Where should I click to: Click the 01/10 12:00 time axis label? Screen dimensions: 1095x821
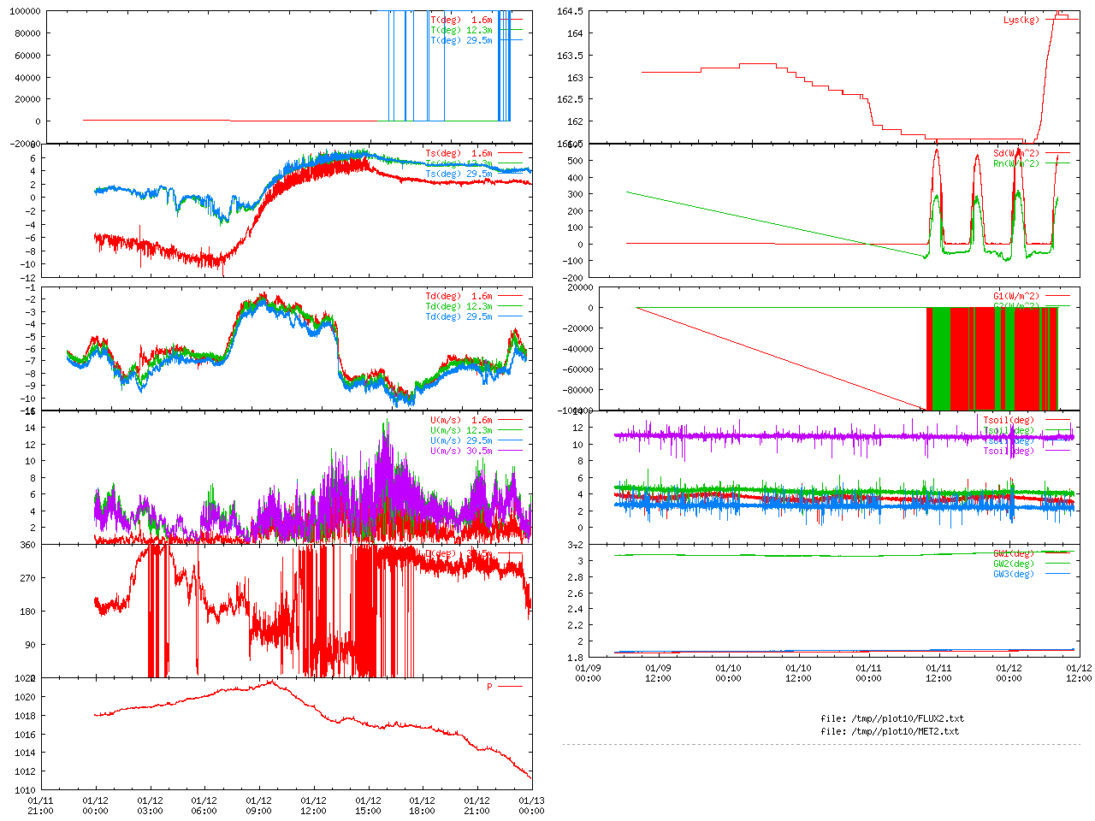798,673
